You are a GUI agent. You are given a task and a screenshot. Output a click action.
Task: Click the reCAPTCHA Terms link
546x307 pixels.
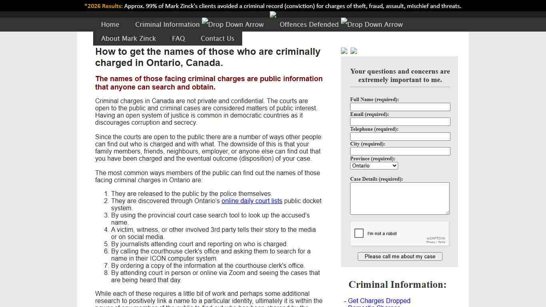(441, 242)
